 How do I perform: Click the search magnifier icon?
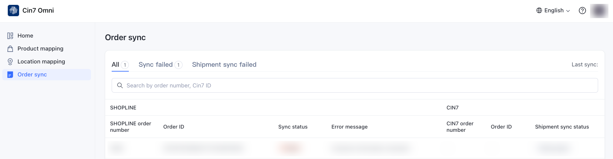(120, 85)
